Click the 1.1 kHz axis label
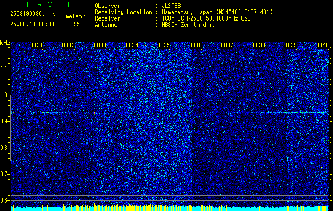 click(4, 69)
